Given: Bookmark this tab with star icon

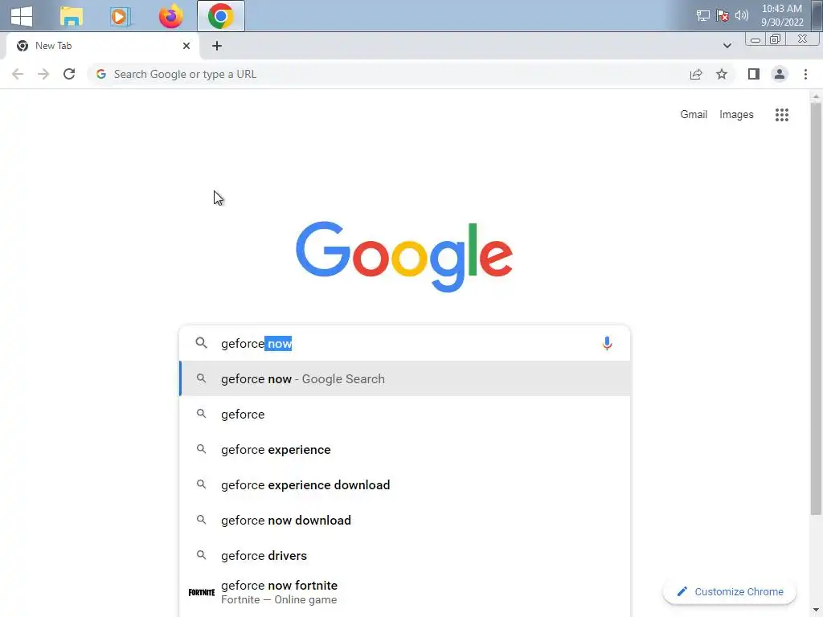Looking at the screenshot, I should point(722,74).
